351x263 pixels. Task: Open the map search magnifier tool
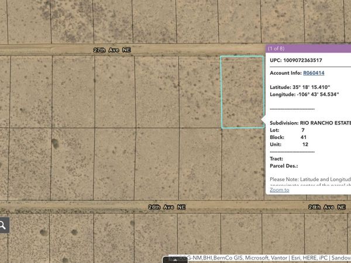3,225
